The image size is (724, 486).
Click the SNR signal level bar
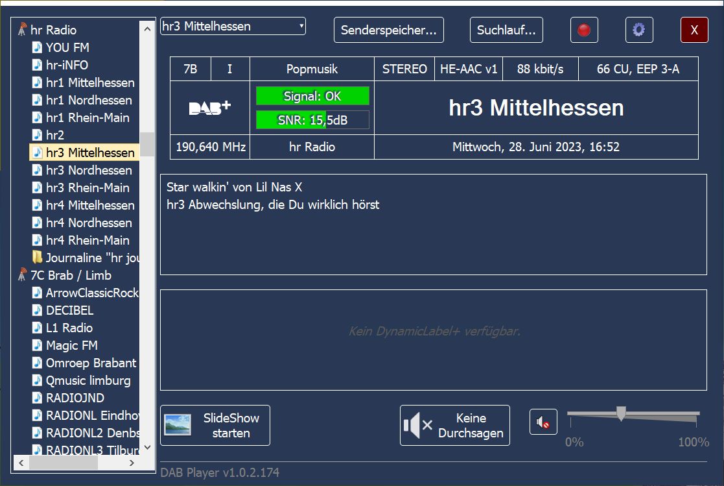312,120
